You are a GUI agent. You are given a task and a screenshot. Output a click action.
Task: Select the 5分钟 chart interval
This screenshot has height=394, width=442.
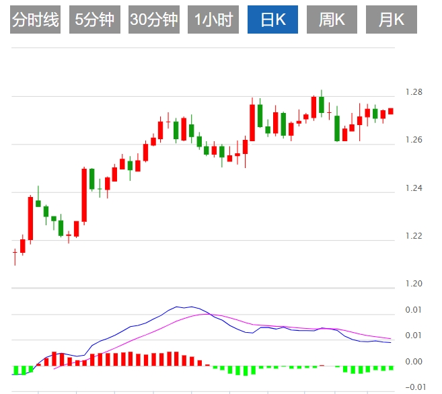tap(95, 20)
